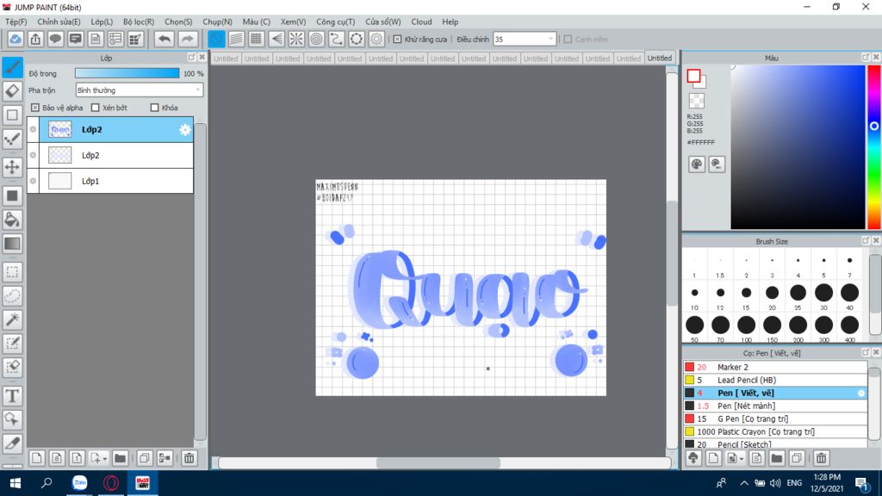The image size is (882, 496).
Task: Enable the concentric circle snap guide
Action: (317, 39)
